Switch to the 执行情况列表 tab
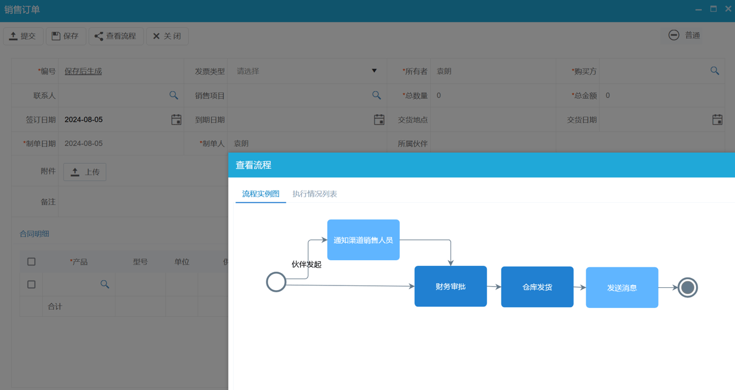 point(315,194)
